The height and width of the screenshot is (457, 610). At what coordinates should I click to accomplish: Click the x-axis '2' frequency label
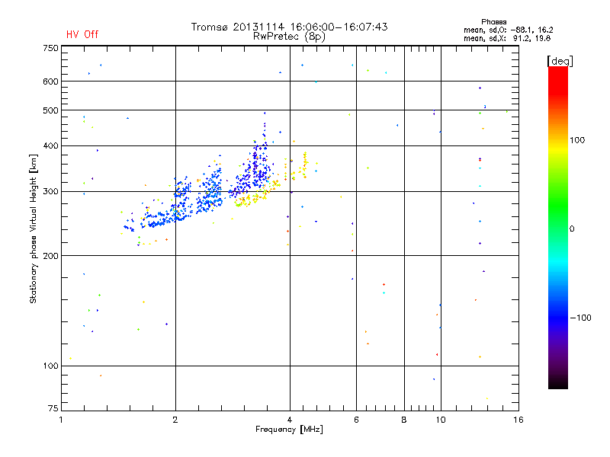point(175,420)
